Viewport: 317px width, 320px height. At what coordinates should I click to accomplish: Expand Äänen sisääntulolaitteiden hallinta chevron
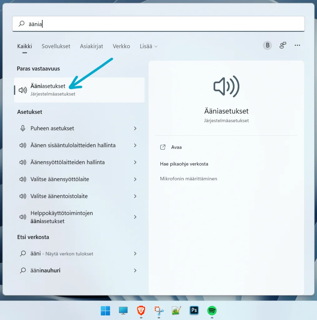(135, 145)
